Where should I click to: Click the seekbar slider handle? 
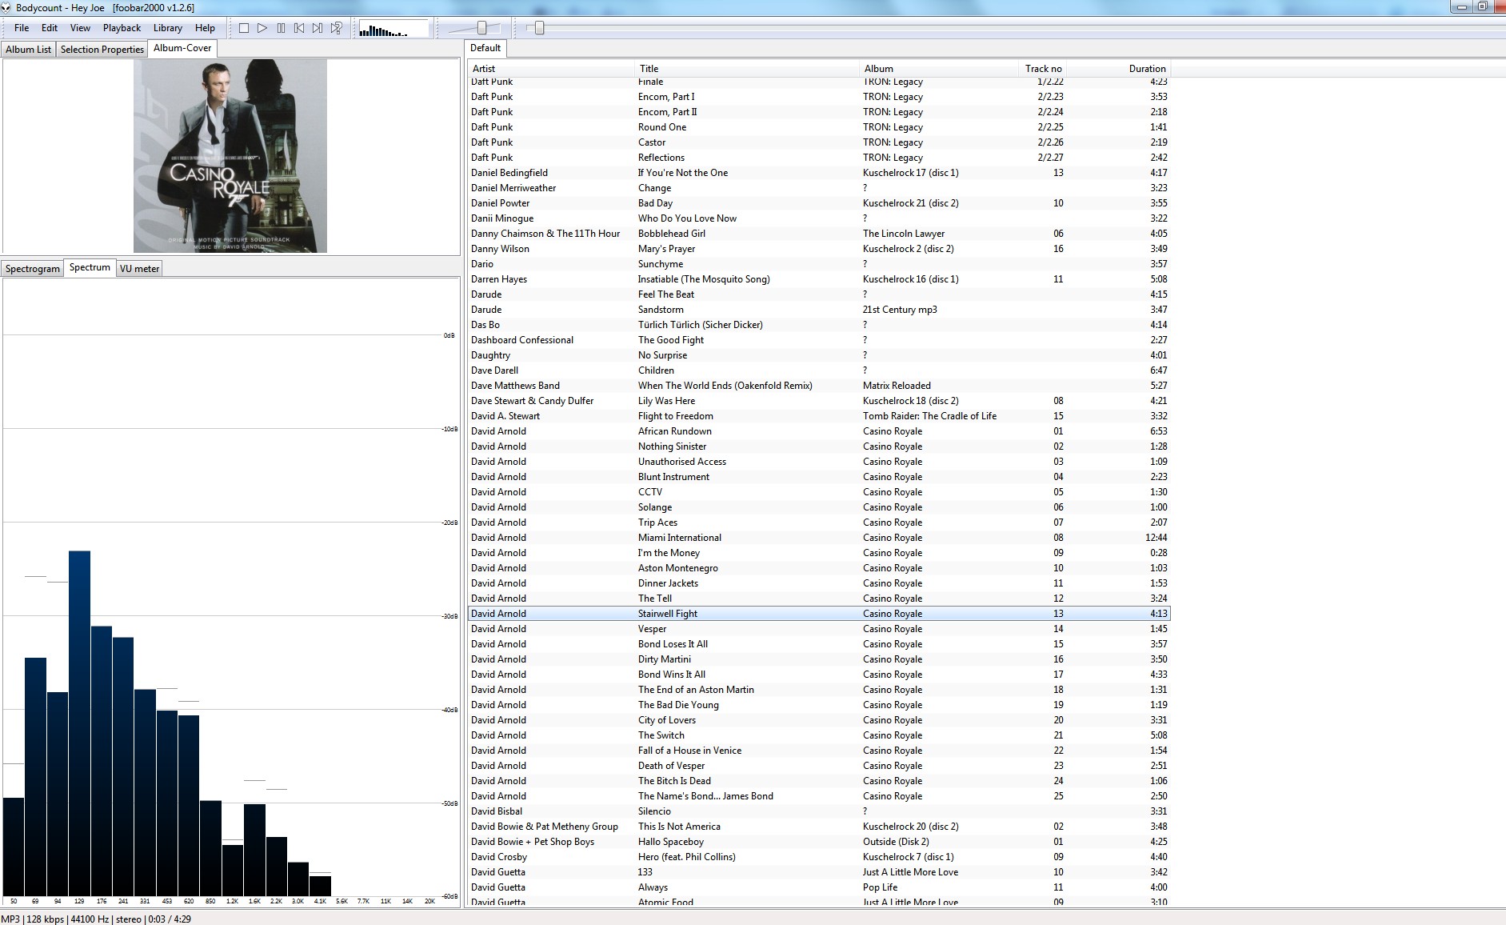tap(540, 28)
